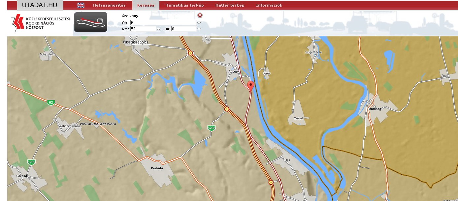Screen dimensions: 458x201
Task: Click the road 6208 shield marker
Action: (212, 128)
